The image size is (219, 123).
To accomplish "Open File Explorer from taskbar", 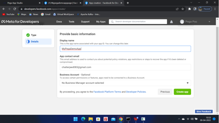I will 91,119.
